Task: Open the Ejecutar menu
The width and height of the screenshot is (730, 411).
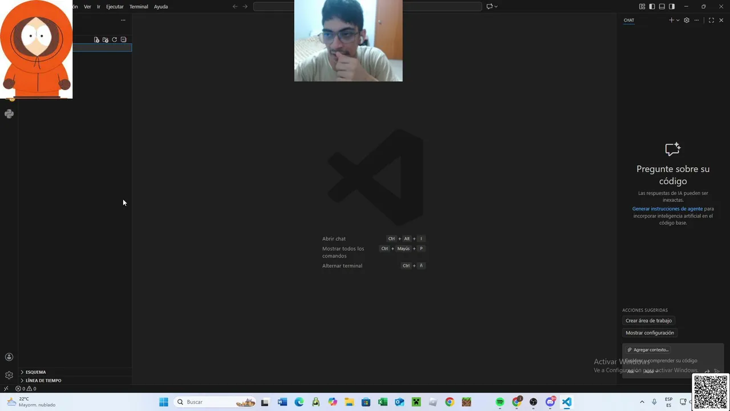Action: point(115,6)
